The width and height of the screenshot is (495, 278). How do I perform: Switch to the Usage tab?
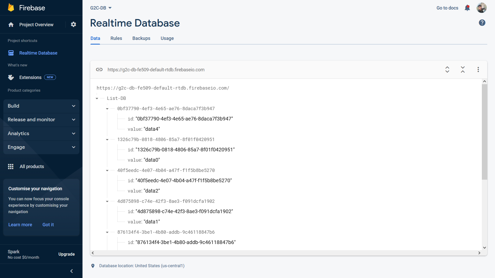tap(167, 38)
